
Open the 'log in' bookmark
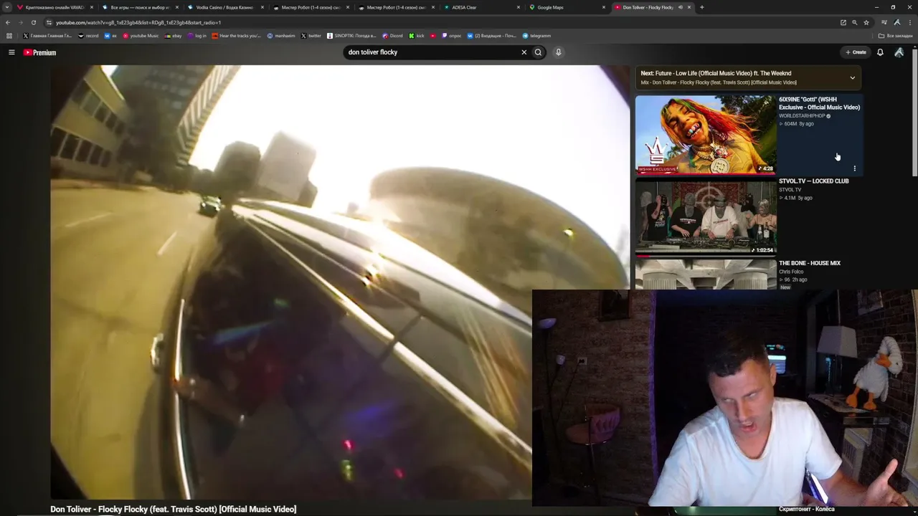click(x=197, y=36)
